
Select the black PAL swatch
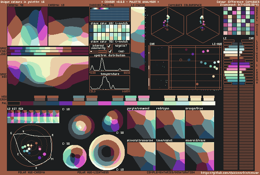coord(14,103)
